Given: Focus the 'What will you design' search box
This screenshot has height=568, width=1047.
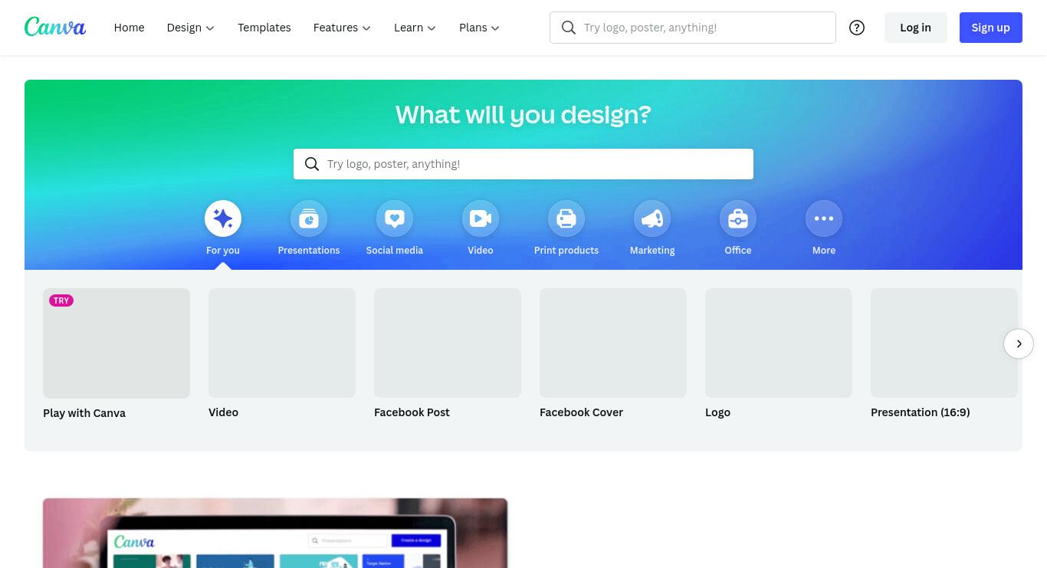Looking at the screenshot, I should point(523,164).
